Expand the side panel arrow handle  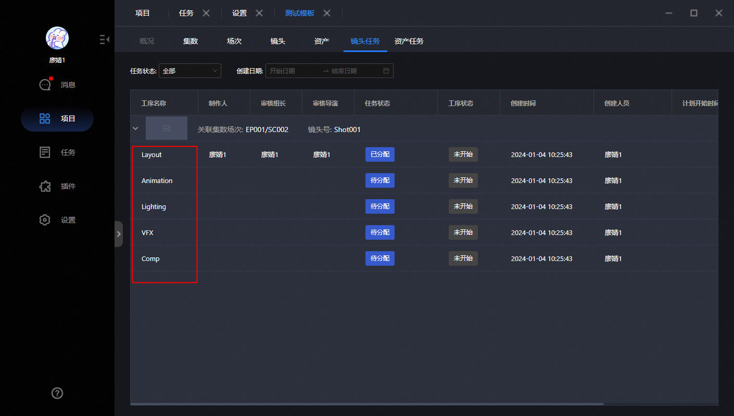click(119, 234)
